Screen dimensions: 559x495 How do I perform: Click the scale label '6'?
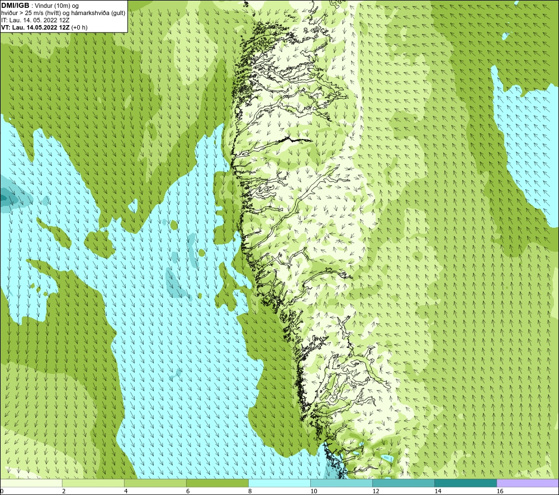point(188,492)
